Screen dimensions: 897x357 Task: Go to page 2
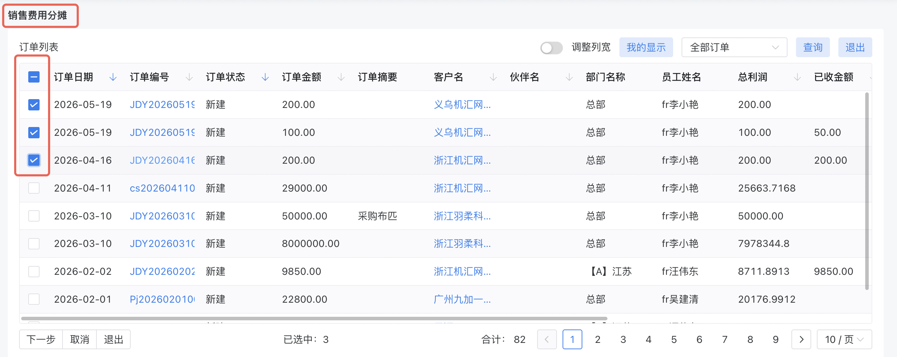[598, 339]
